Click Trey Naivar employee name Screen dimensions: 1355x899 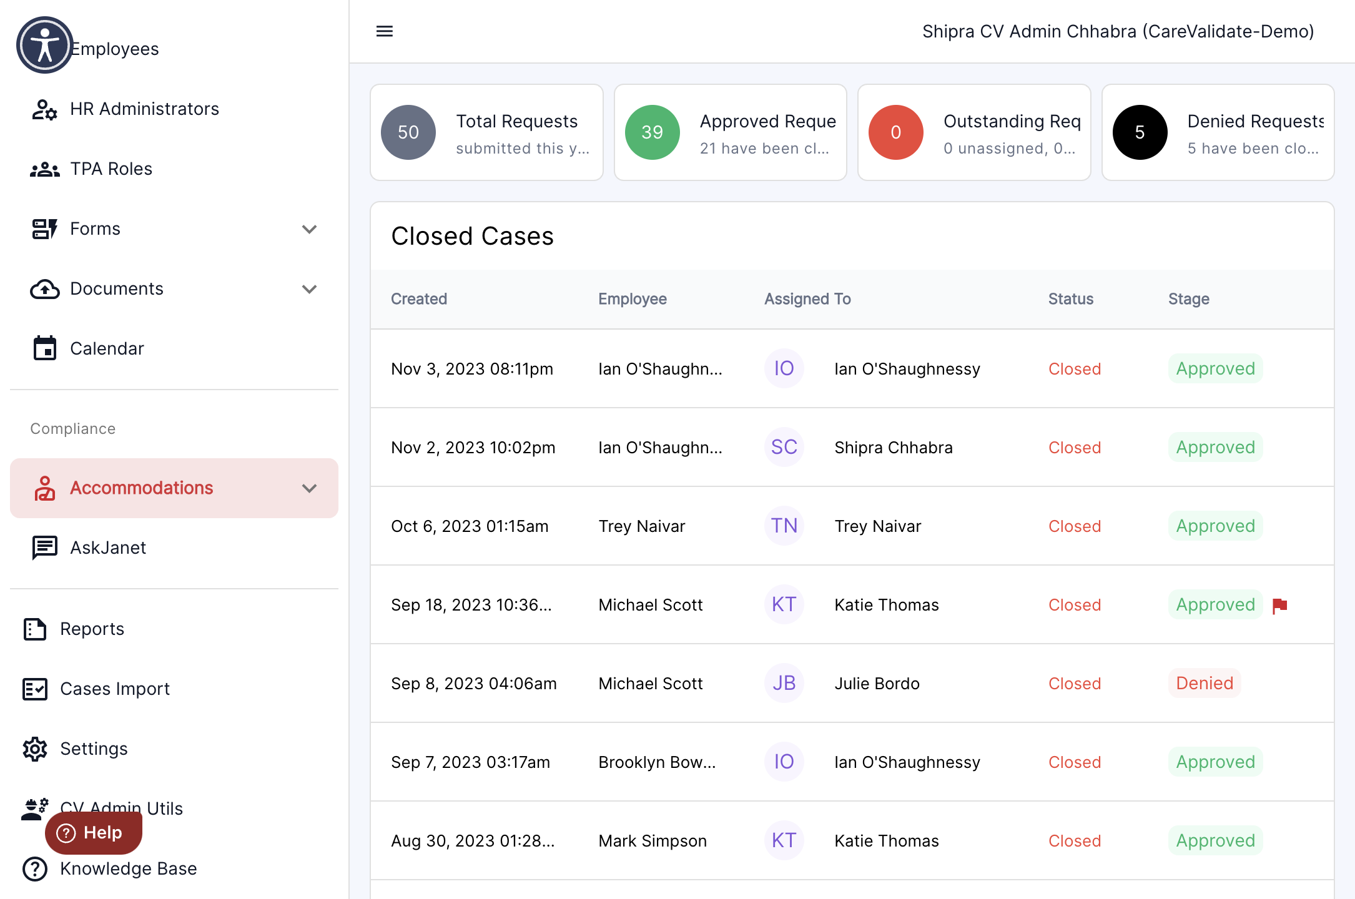[642, 526]
